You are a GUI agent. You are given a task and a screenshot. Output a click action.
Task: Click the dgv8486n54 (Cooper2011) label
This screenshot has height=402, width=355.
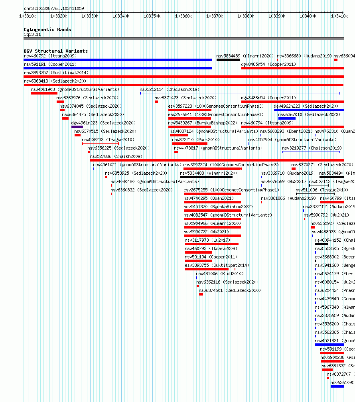coord(268,98)
